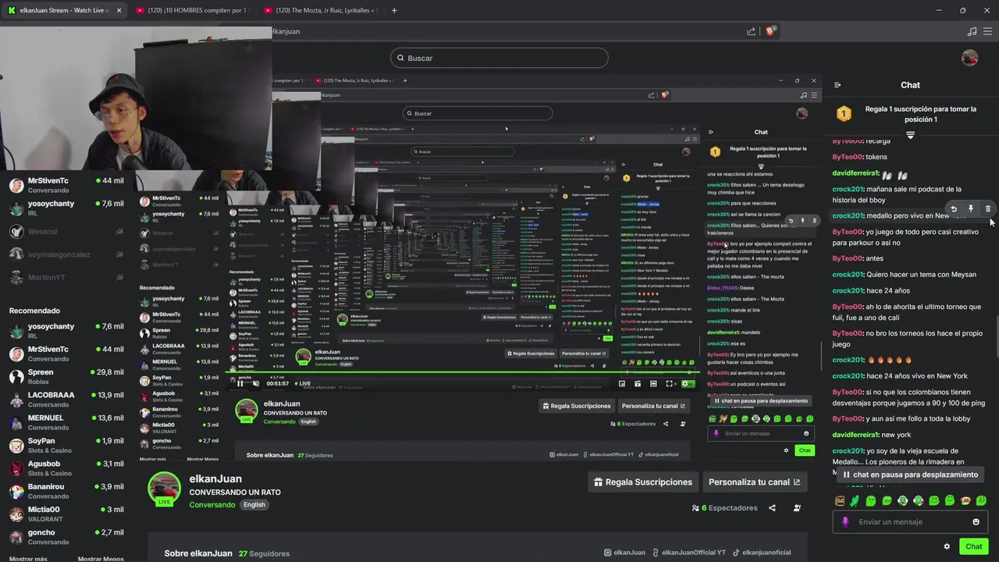Click username davidferreira1 beside 'new york' message
This screenshot has height=562, width=999.
pos(855,435)
